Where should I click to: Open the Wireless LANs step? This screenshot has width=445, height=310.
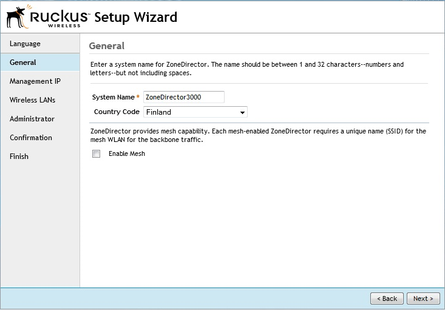pyautogui.click(x=40, y=100)
